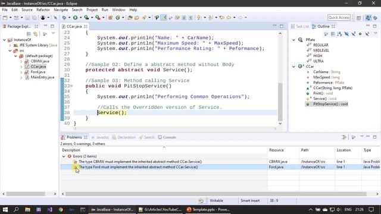Open Ford.java in Package Explorer

coord(38,72)
